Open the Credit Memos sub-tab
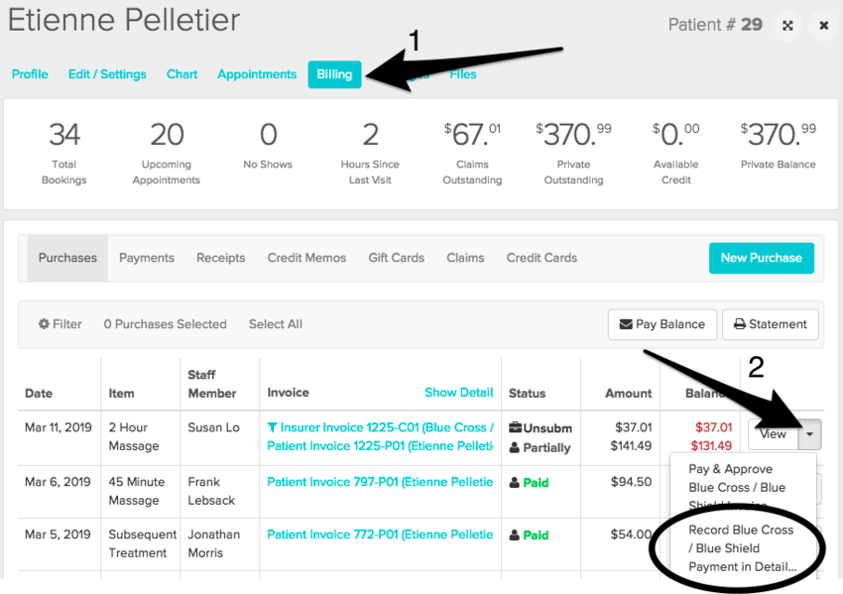The image size is (843, 594). point(306,258)
